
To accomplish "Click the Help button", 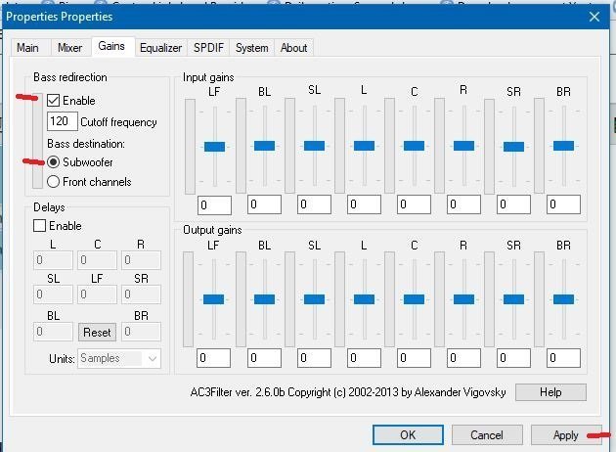I will point(550,392).
